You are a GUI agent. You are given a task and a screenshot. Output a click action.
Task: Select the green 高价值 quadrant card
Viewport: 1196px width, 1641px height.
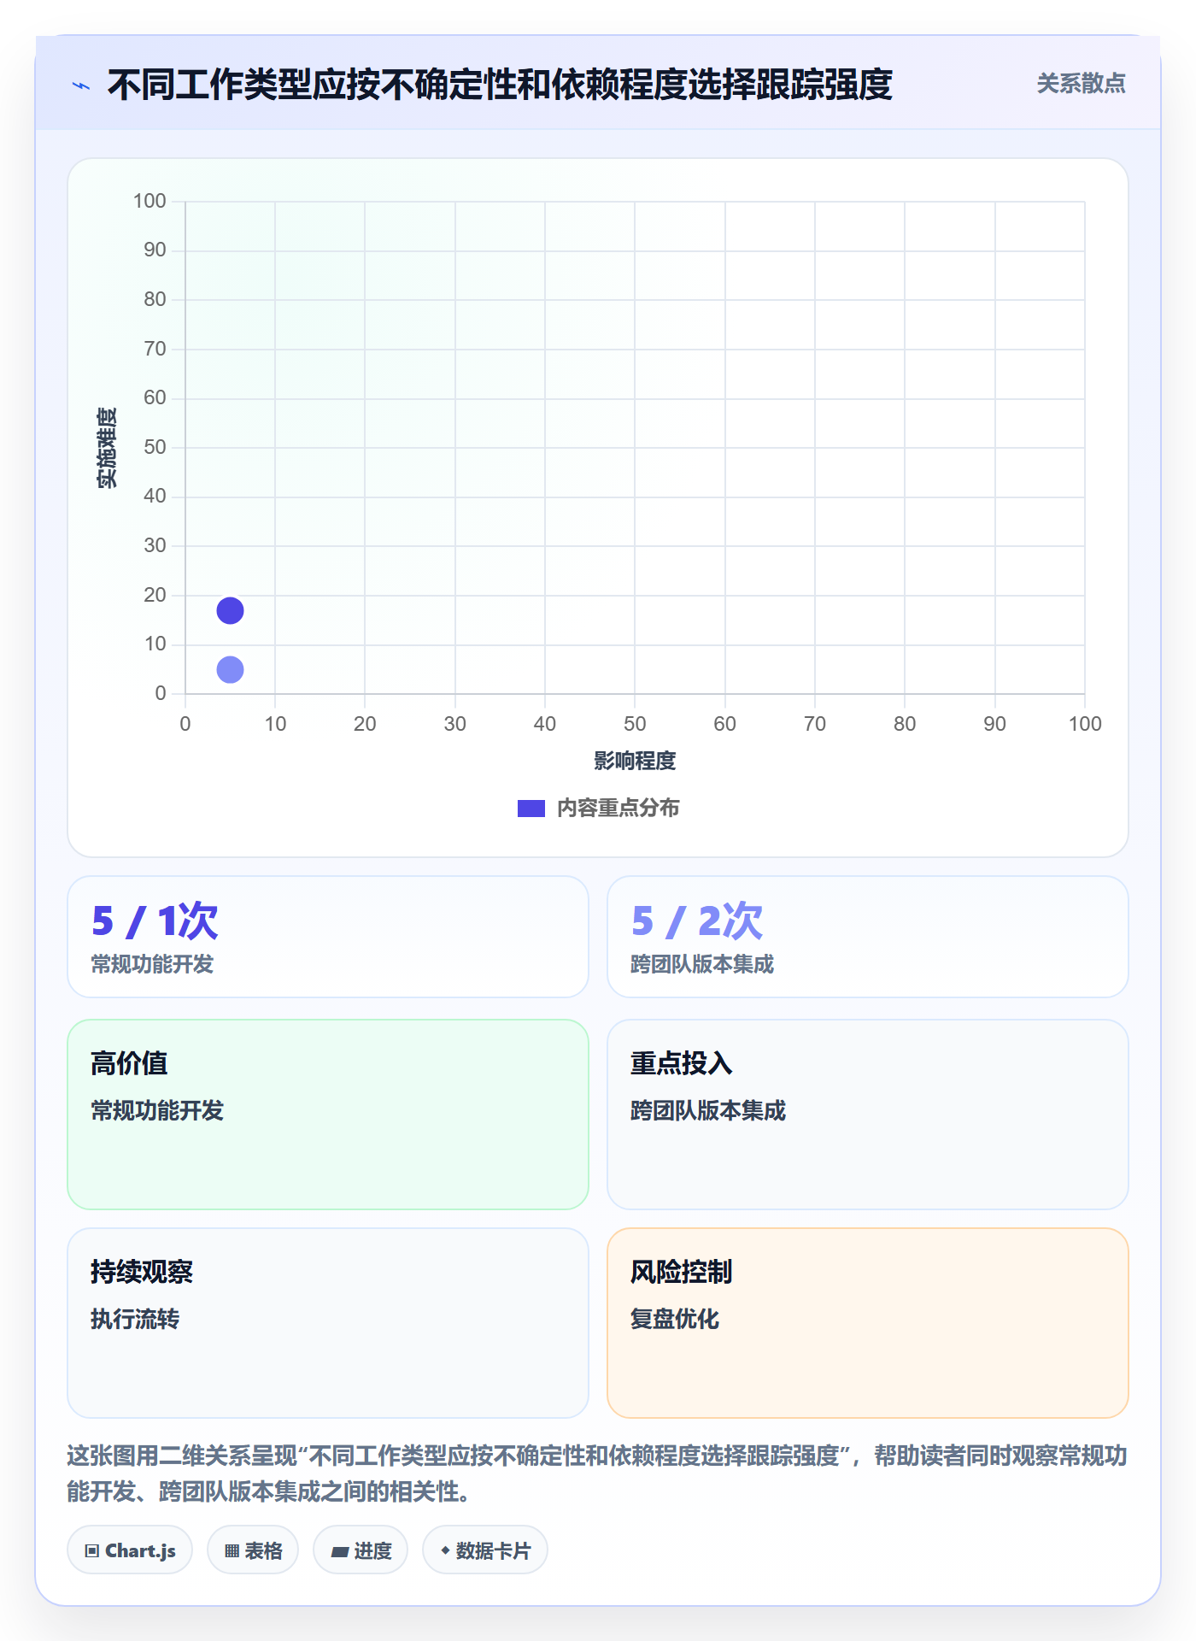[x=328, y=1115]
